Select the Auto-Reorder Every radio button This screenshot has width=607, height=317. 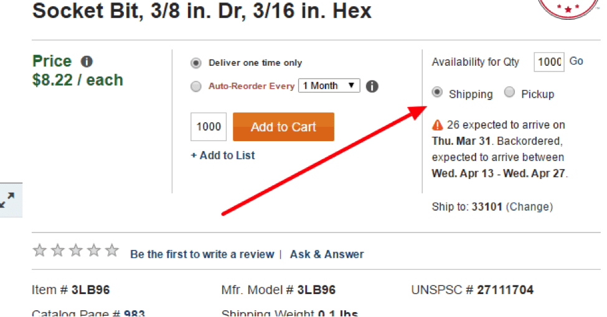(196, 86)
